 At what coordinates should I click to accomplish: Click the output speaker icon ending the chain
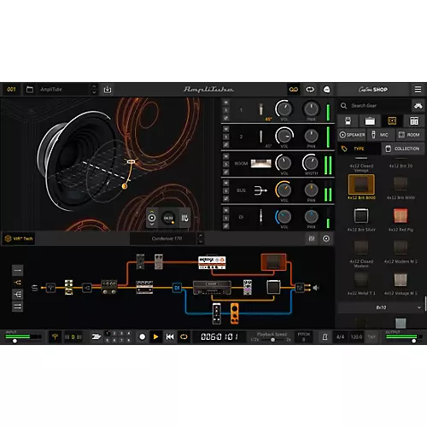316,288
